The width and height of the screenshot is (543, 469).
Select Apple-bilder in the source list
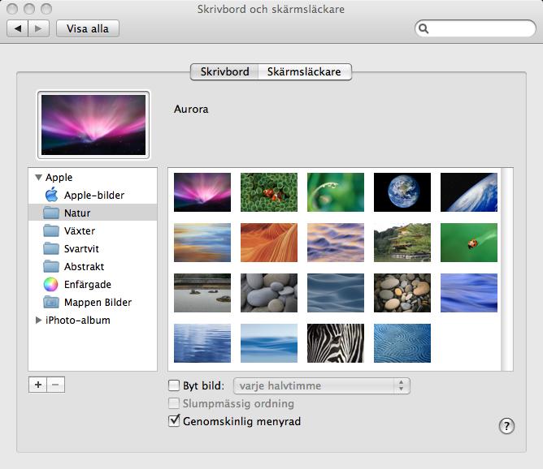pyautogui.click(x=93, y=195)
